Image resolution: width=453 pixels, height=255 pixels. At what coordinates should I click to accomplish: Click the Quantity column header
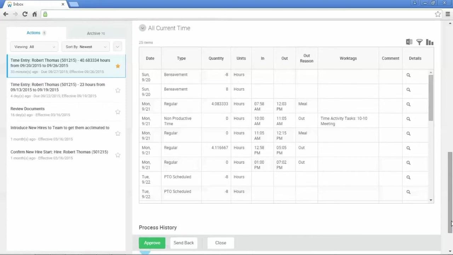click(216, 58)
